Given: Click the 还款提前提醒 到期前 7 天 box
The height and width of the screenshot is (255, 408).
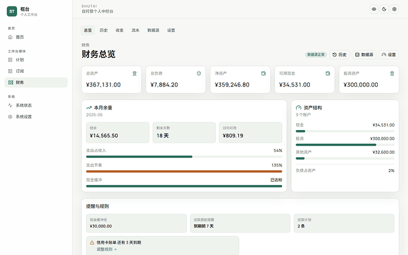Looking at the screenshot, I should [240, 223].
